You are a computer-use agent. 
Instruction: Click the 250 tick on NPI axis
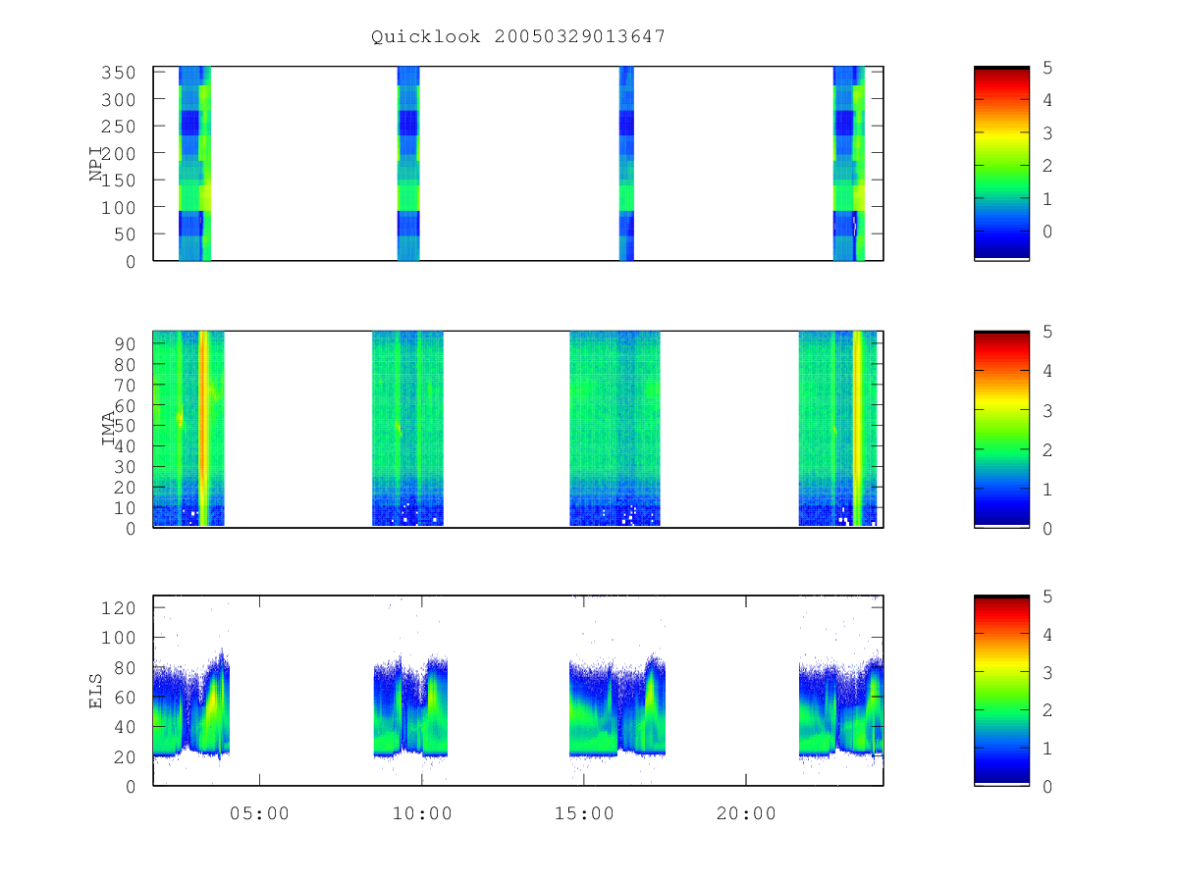[119, 127]
